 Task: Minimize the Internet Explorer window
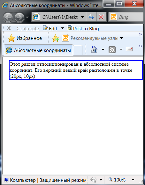[109, 4]
